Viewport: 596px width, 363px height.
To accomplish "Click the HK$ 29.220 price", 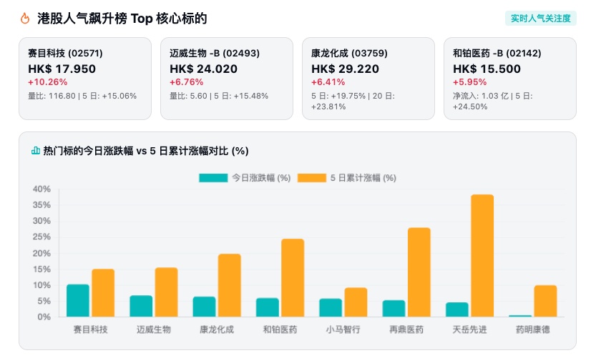I will point(345,69).
